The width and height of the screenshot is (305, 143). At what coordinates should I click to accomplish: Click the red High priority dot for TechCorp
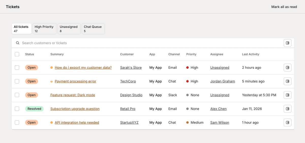[188, 81]
